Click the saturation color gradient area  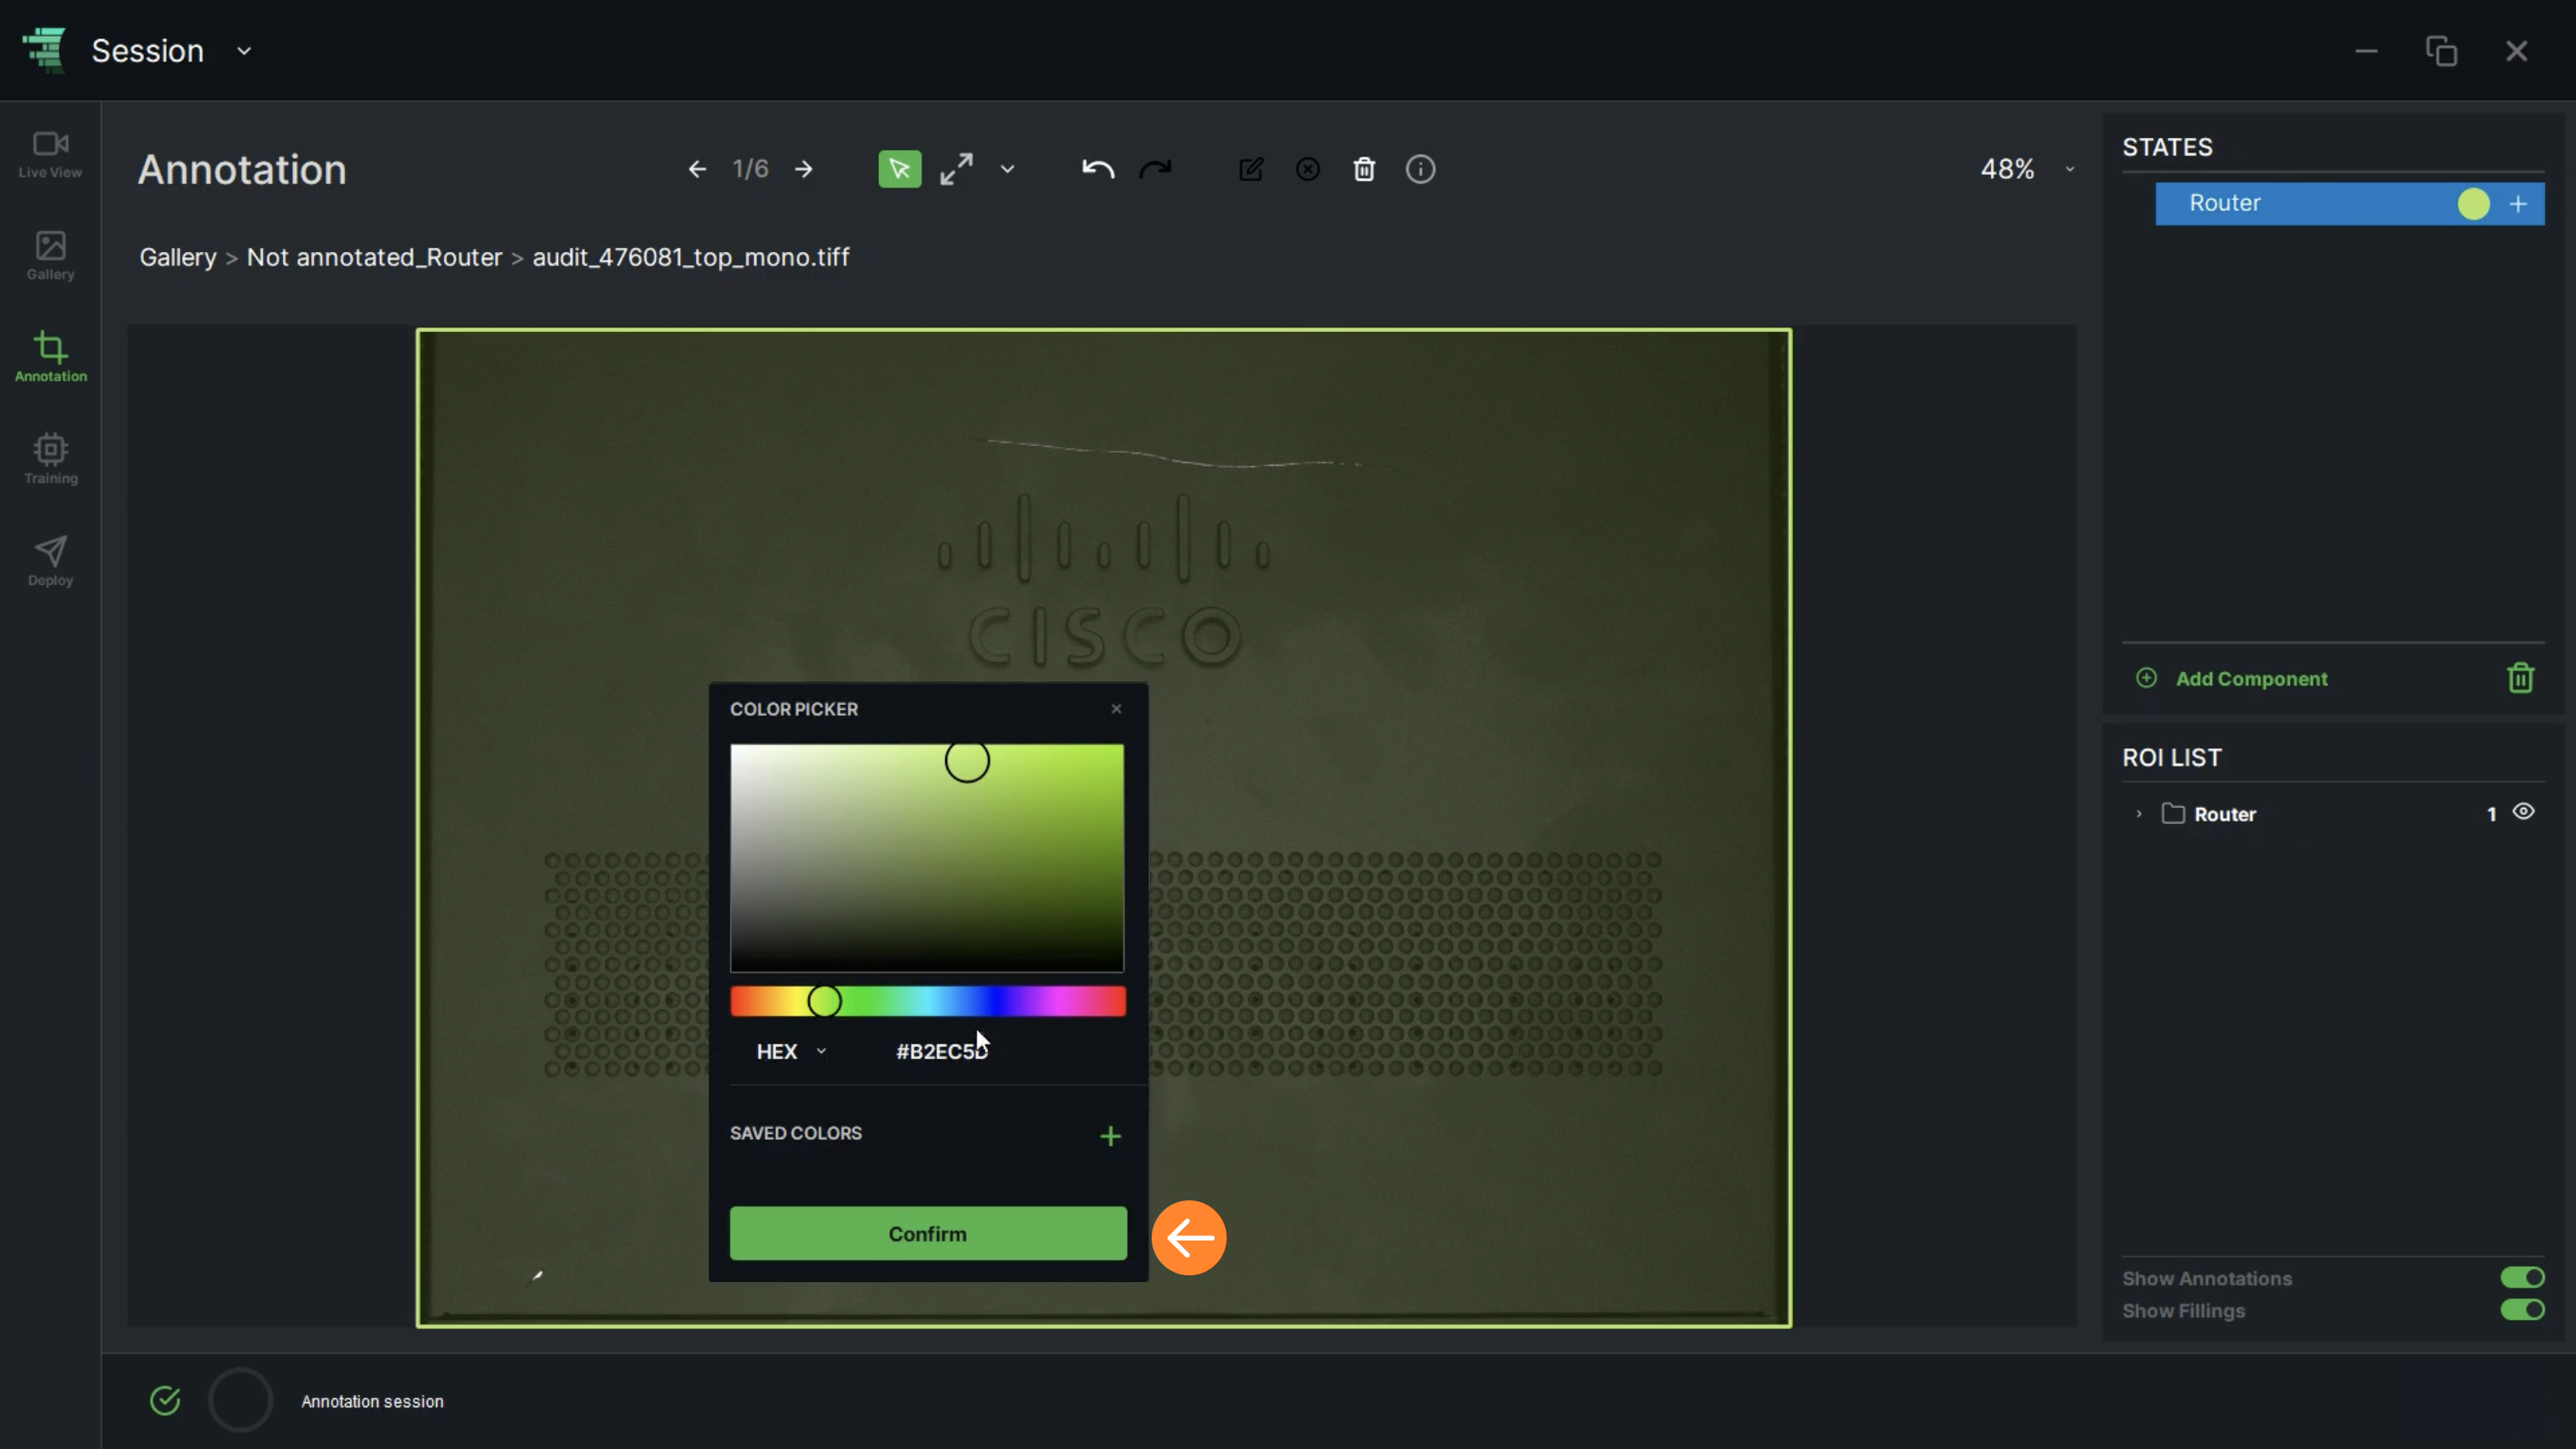(x=927, y=857)
